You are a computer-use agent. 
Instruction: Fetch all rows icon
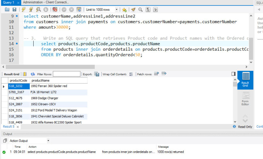(x=164, y=74)
